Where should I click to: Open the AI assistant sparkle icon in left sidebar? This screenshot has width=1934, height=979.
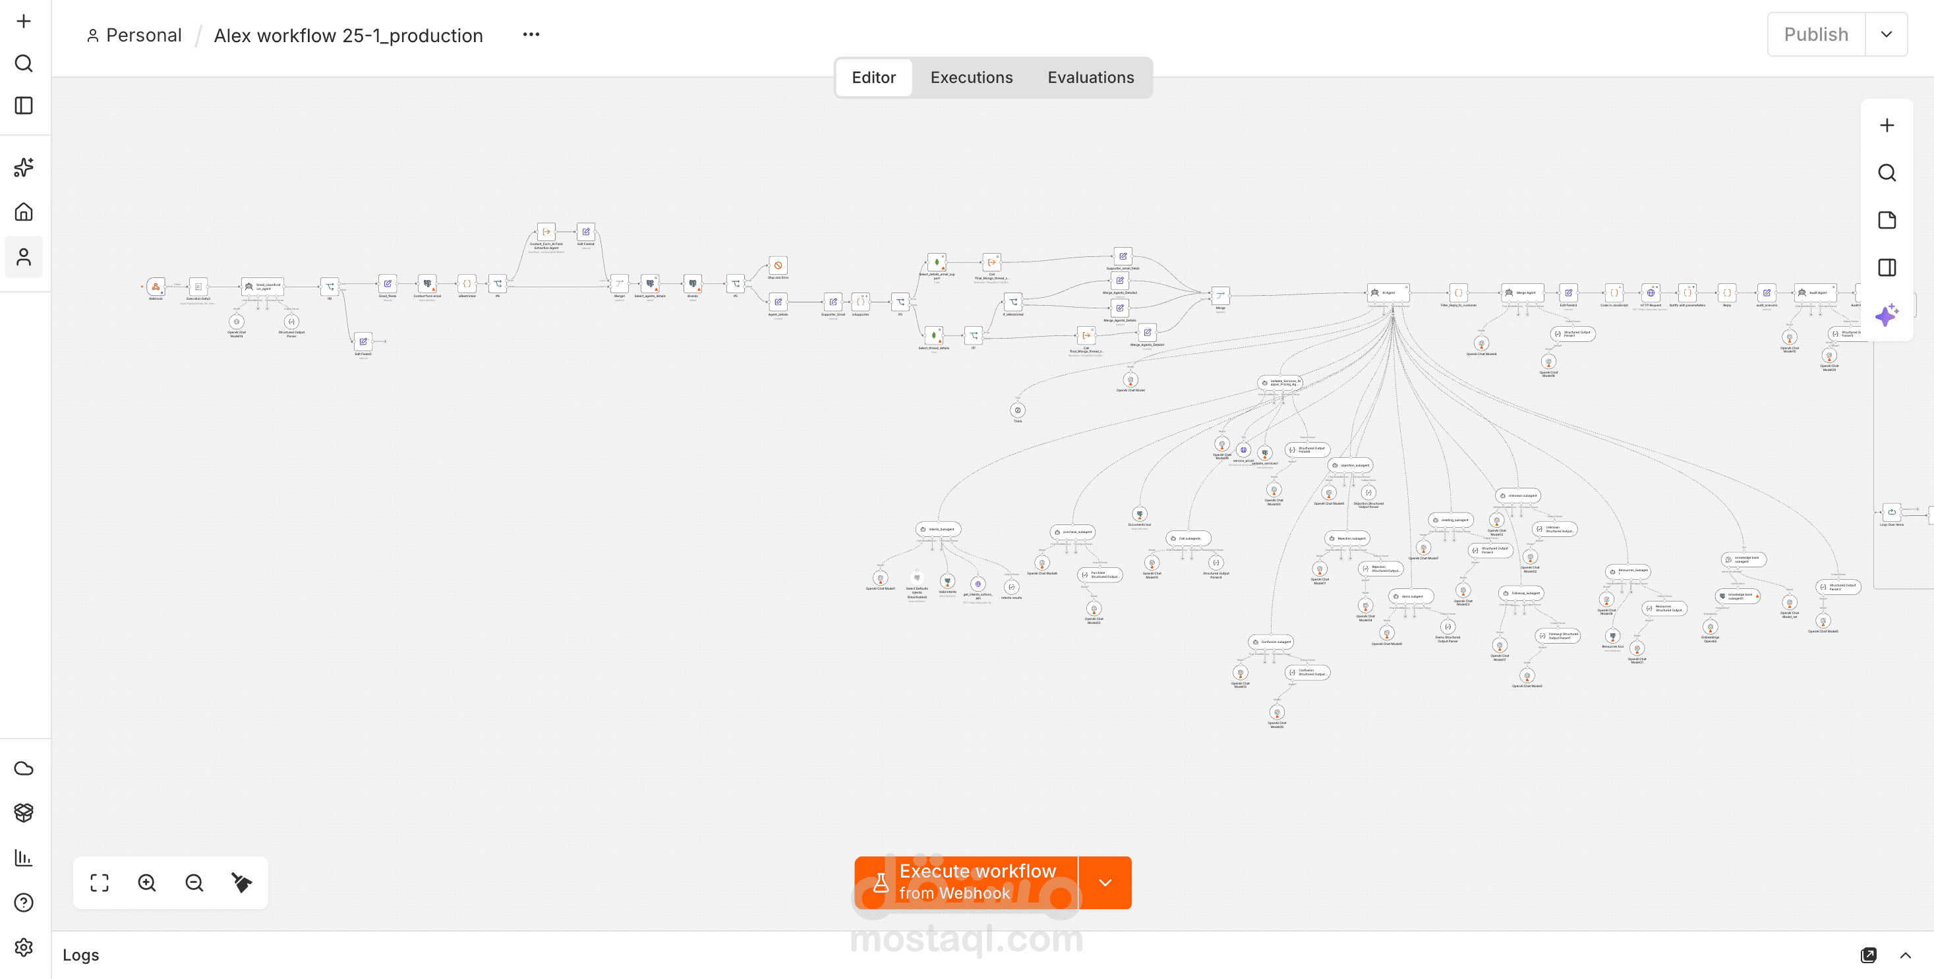pos(24,167)
